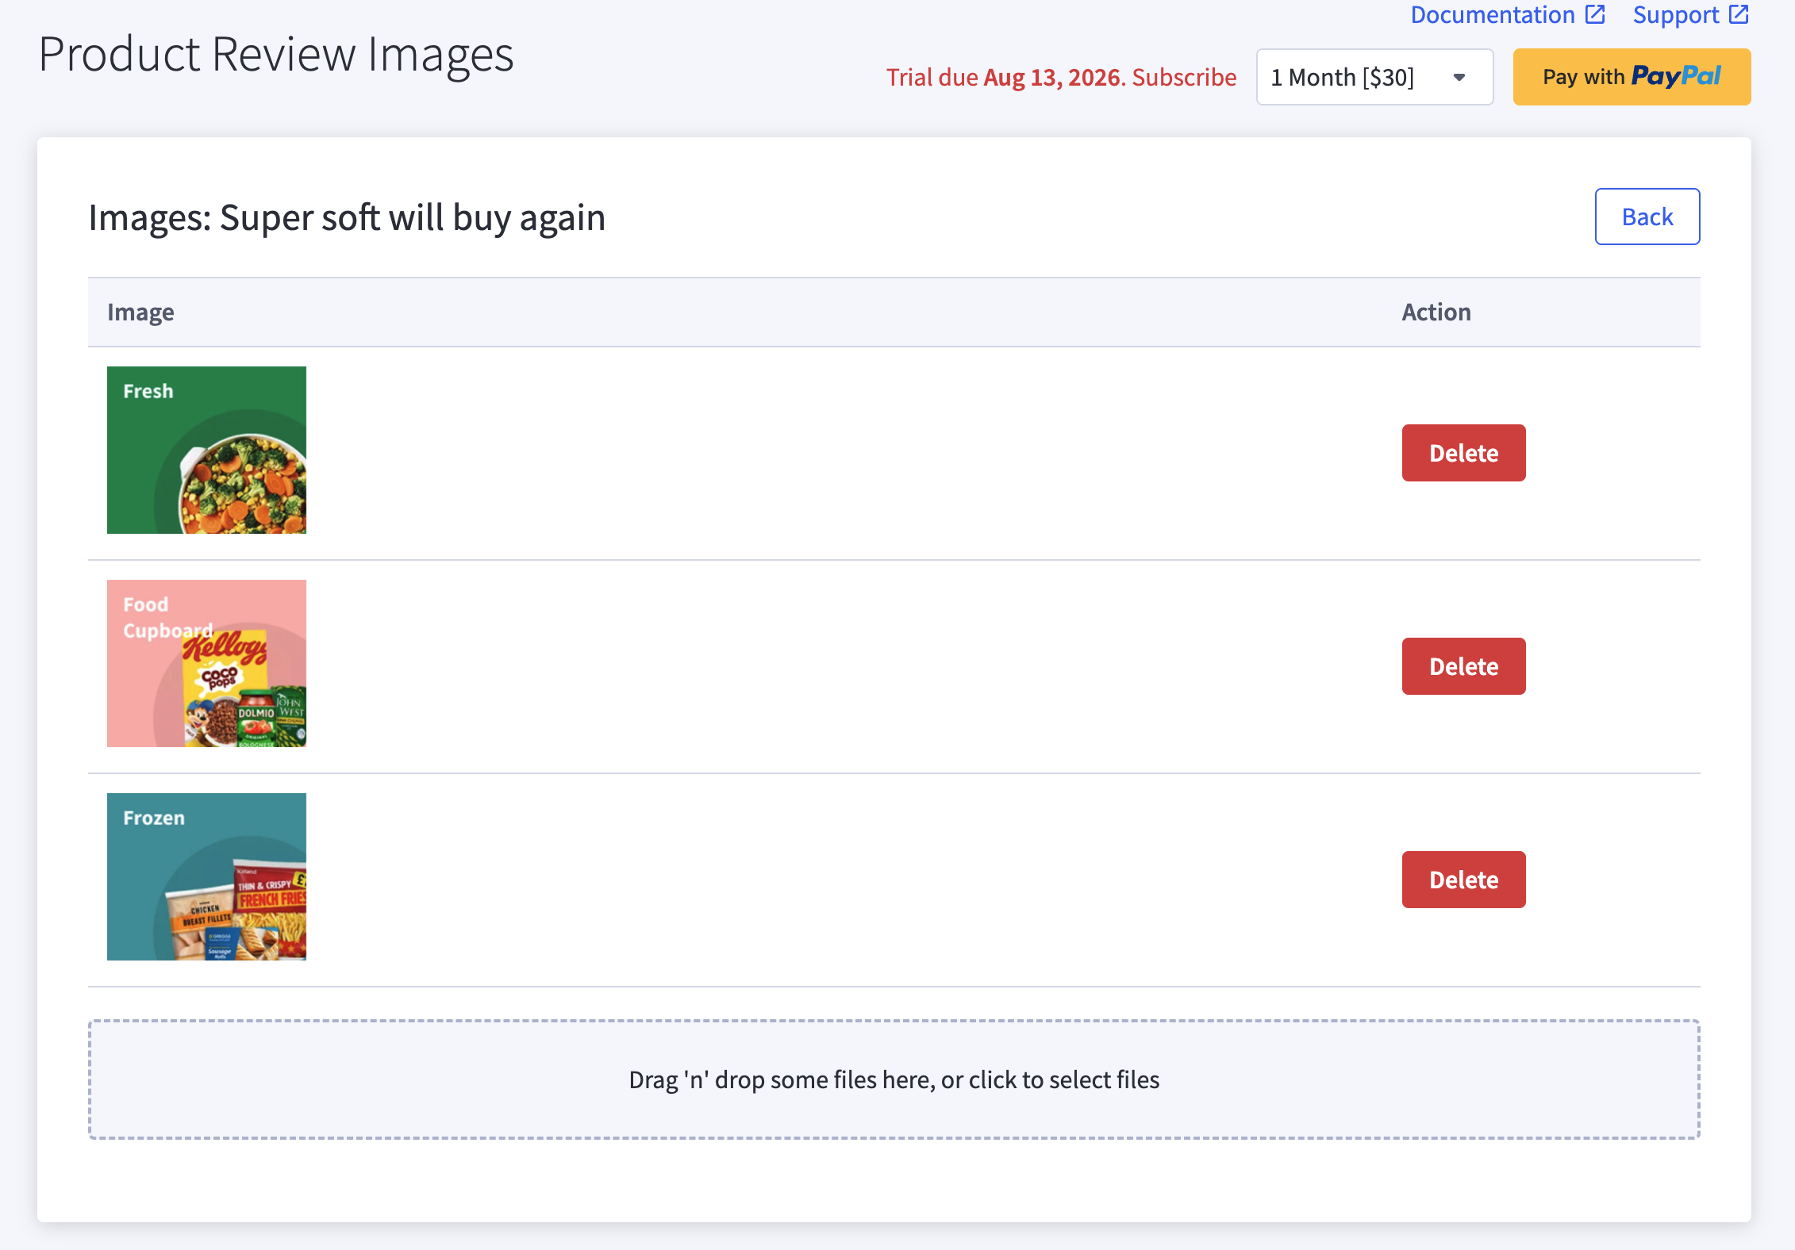Select the Food Cupboard Kellogg's thumbnail

click(x=206, y=663)
